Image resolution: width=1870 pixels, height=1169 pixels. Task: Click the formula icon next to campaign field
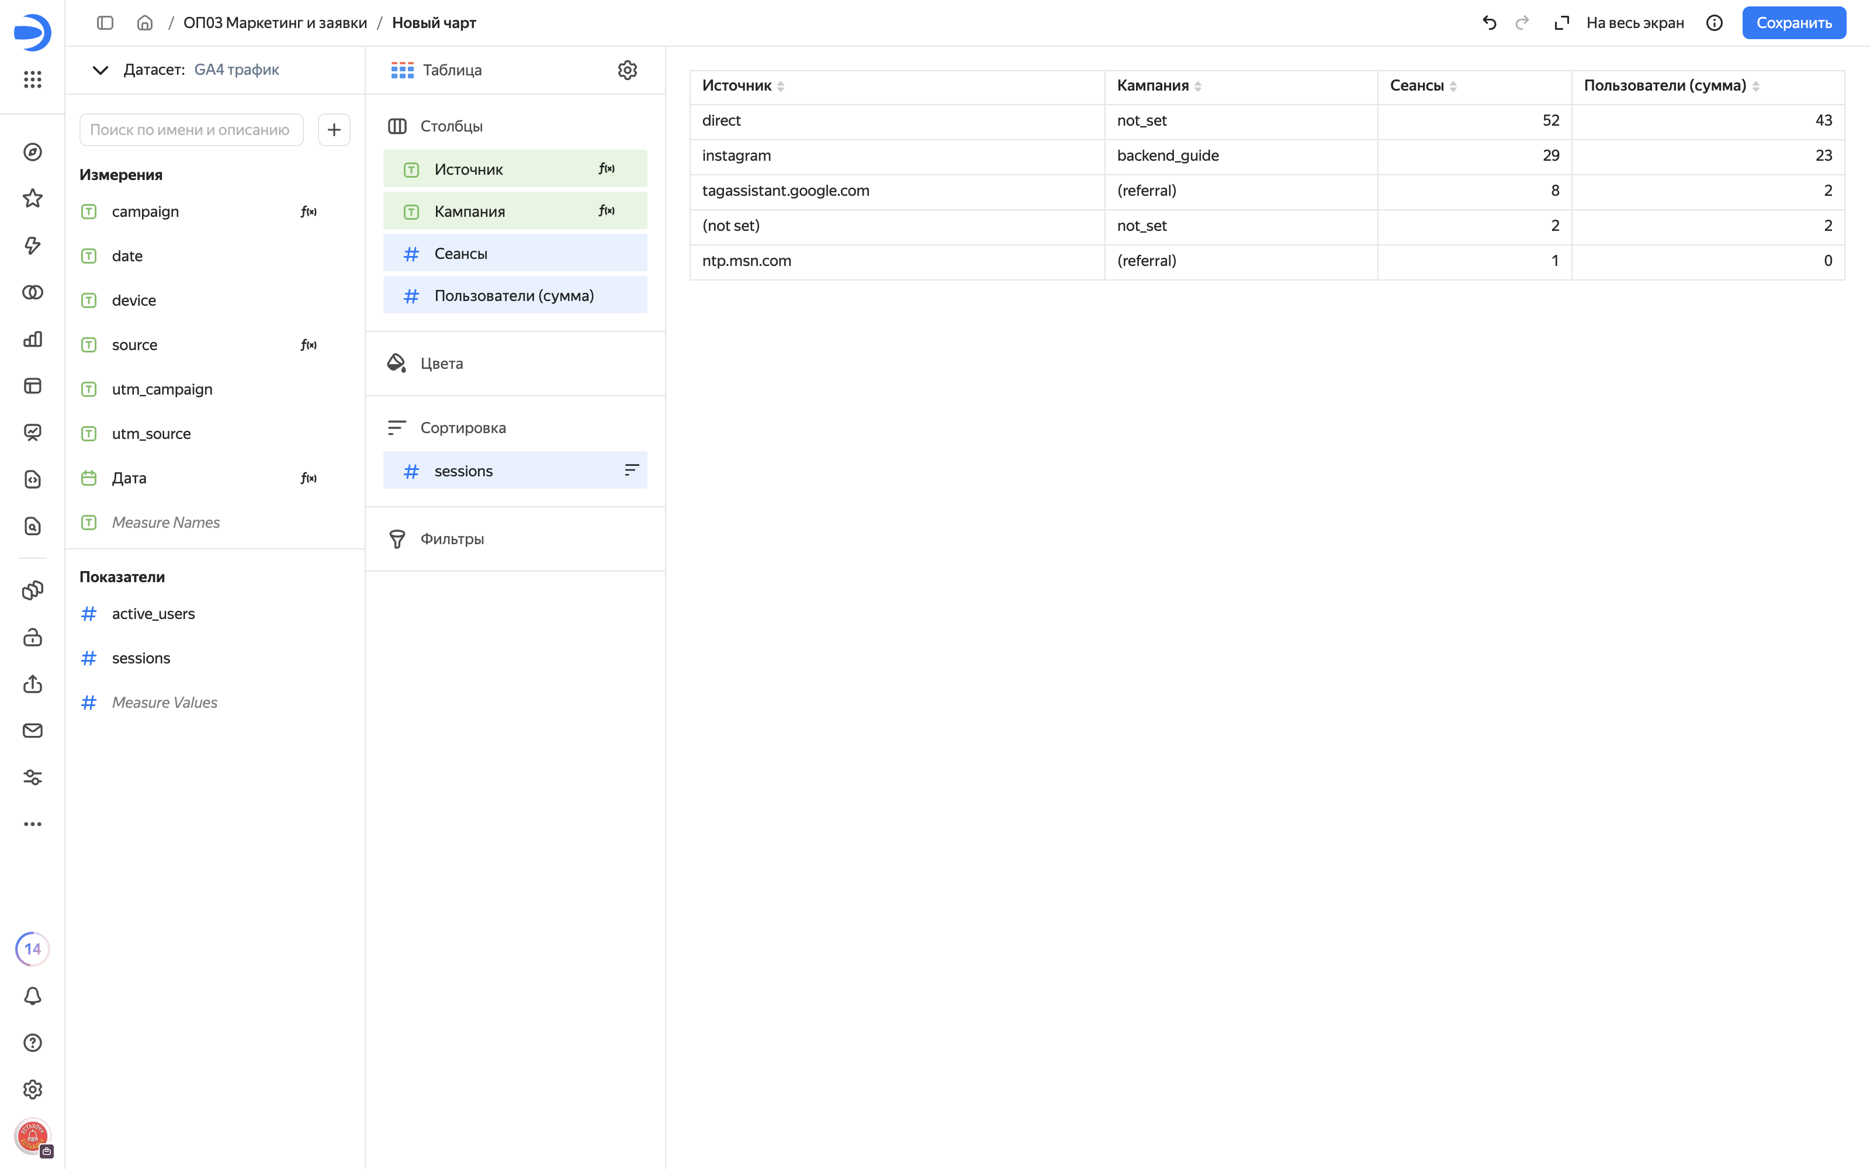pyautogui.click(x=309, y=212)
